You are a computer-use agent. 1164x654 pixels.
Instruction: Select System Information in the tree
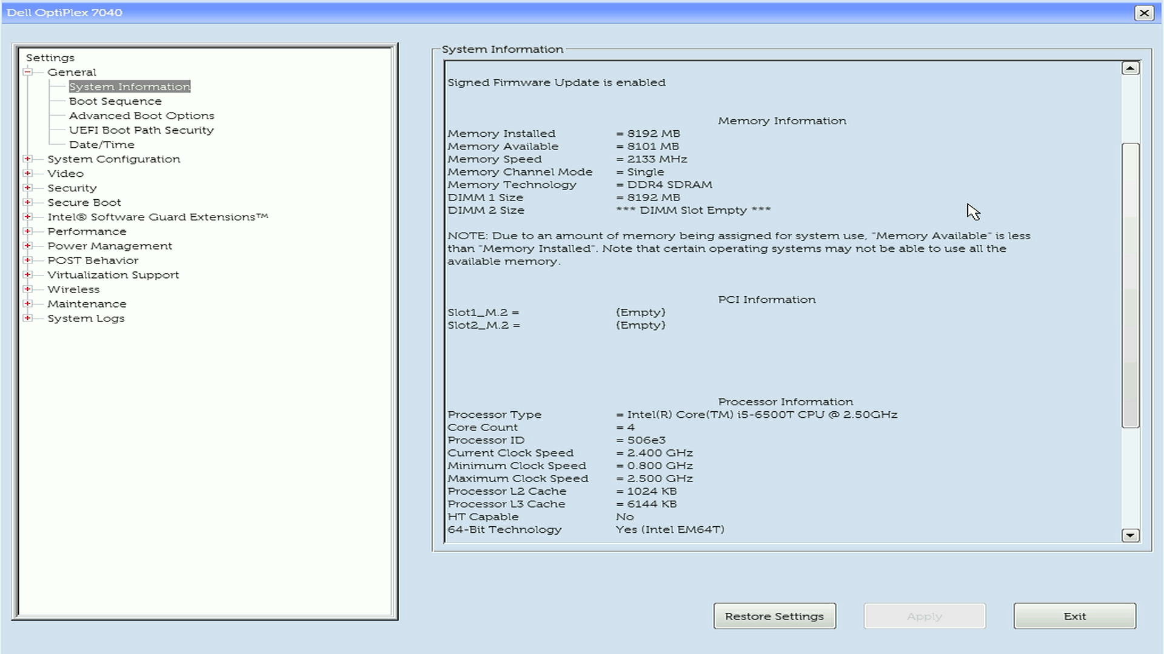coord(130,87)
